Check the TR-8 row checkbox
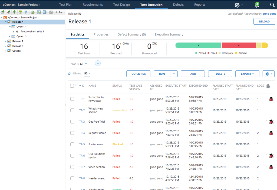Image resolution: width=277 pixels, height=190 pixels. (x=72, y=178)
